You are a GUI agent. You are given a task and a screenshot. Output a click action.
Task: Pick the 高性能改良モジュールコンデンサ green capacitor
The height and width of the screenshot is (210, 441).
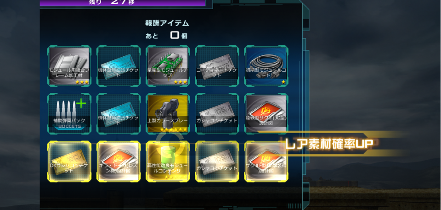(168, 162)
